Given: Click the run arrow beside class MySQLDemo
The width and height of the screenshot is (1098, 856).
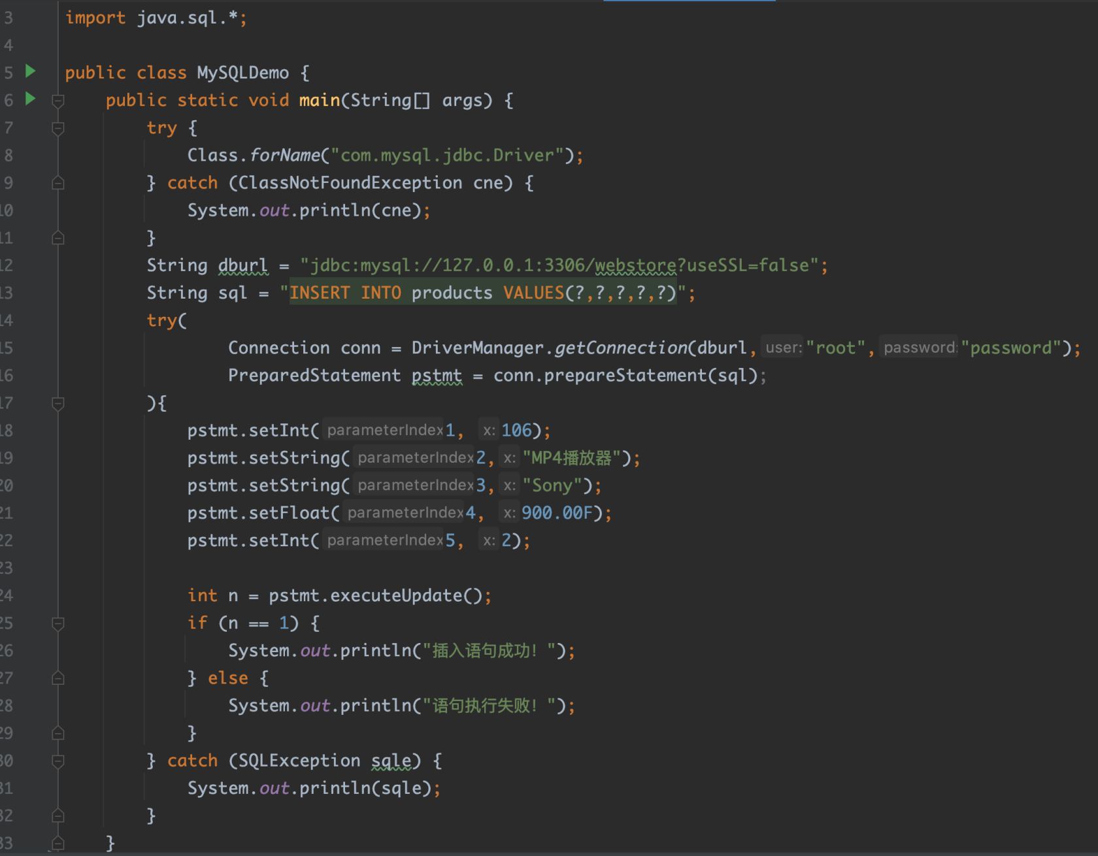Looking at the screenshot, I should (x=30, y=71).
